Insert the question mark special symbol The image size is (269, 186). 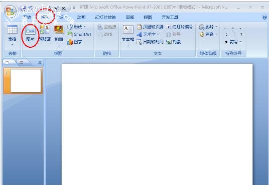pyautogui.click(x=241, y=35)
